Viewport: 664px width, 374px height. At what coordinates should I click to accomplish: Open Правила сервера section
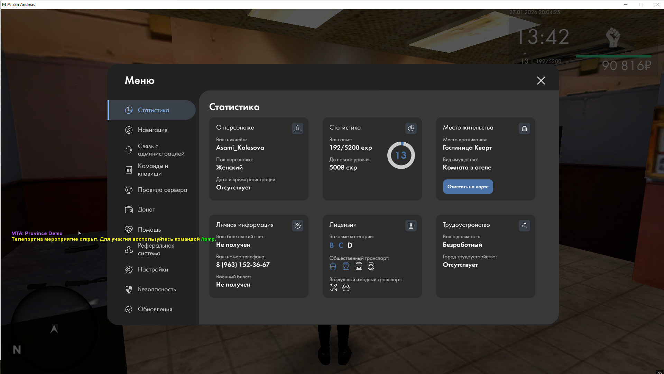pos(162,190)
